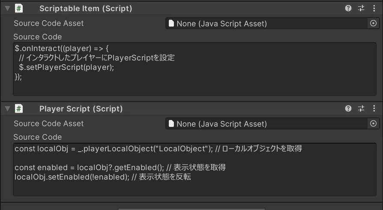Click the Source Code label under Scriptable Item
The image size is (383, 210).
[38, 37]
